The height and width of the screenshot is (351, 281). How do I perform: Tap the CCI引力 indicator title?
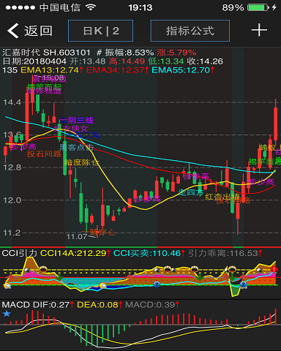pos(19,253)
